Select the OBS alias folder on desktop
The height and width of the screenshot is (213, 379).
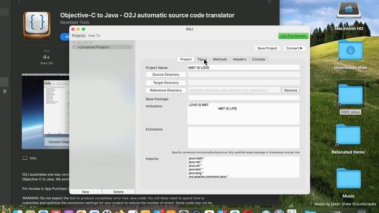point(350,94)
